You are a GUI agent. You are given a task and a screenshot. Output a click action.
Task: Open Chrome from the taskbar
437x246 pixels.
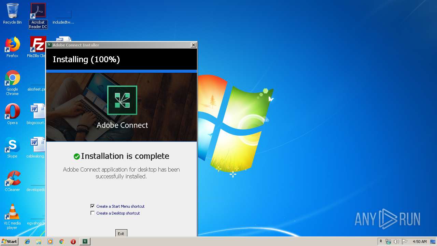(62, 242)
